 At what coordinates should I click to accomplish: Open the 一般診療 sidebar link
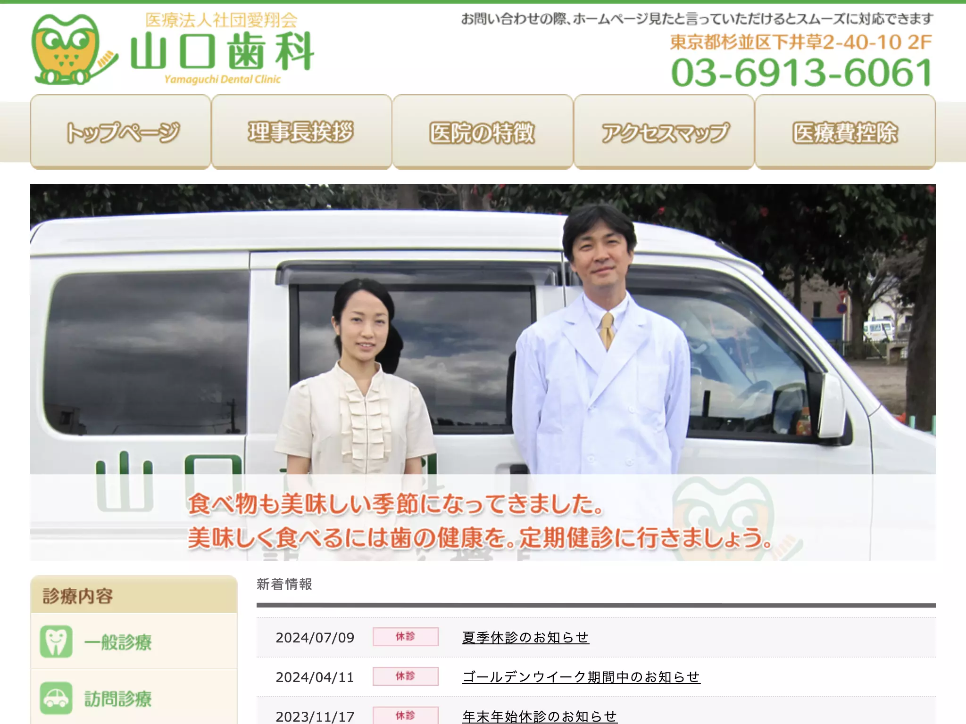pyautogui.click(x=134, y=642)
